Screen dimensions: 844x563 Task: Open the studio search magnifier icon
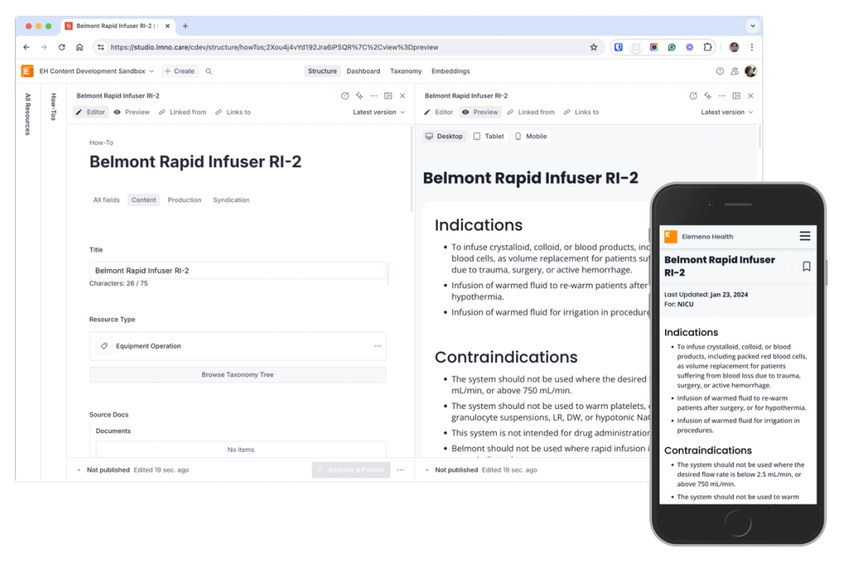[209, 71]
